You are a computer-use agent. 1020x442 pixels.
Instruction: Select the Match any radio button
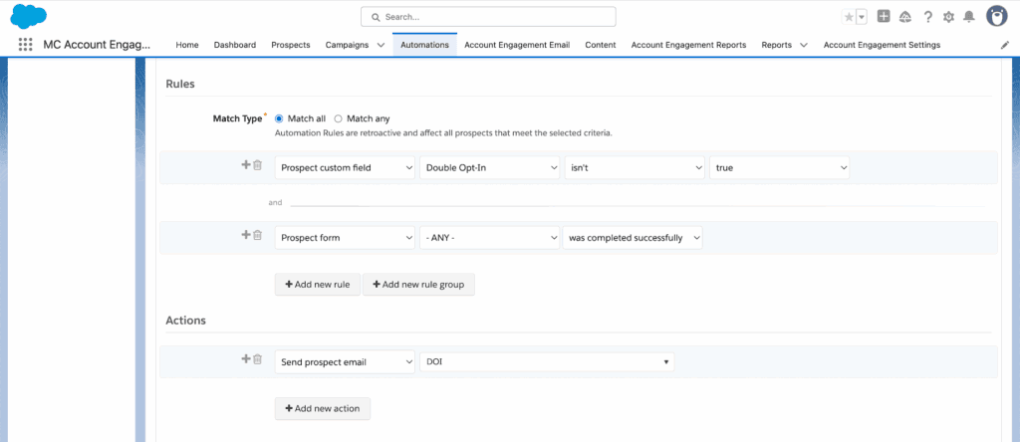click(338, 118)
